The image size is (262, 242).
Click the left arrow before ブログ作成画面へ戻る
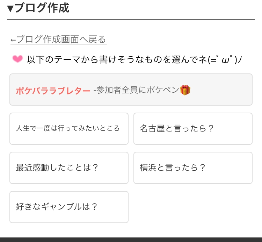pyautogui.click(x=13, y=40)
